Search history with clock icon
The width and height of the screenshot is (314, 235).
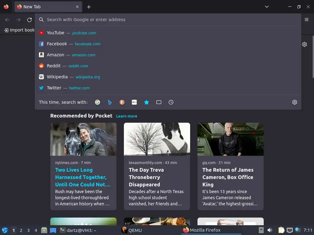(171, 102)
